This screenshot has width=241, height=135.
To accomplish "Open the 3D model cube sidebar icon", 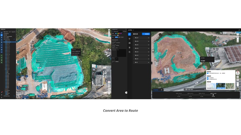I will click(129, 38).
